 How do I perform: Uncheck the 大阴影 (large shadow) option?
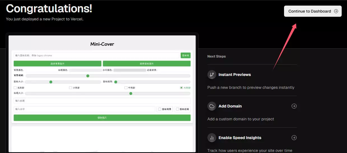tap(181, 88)
